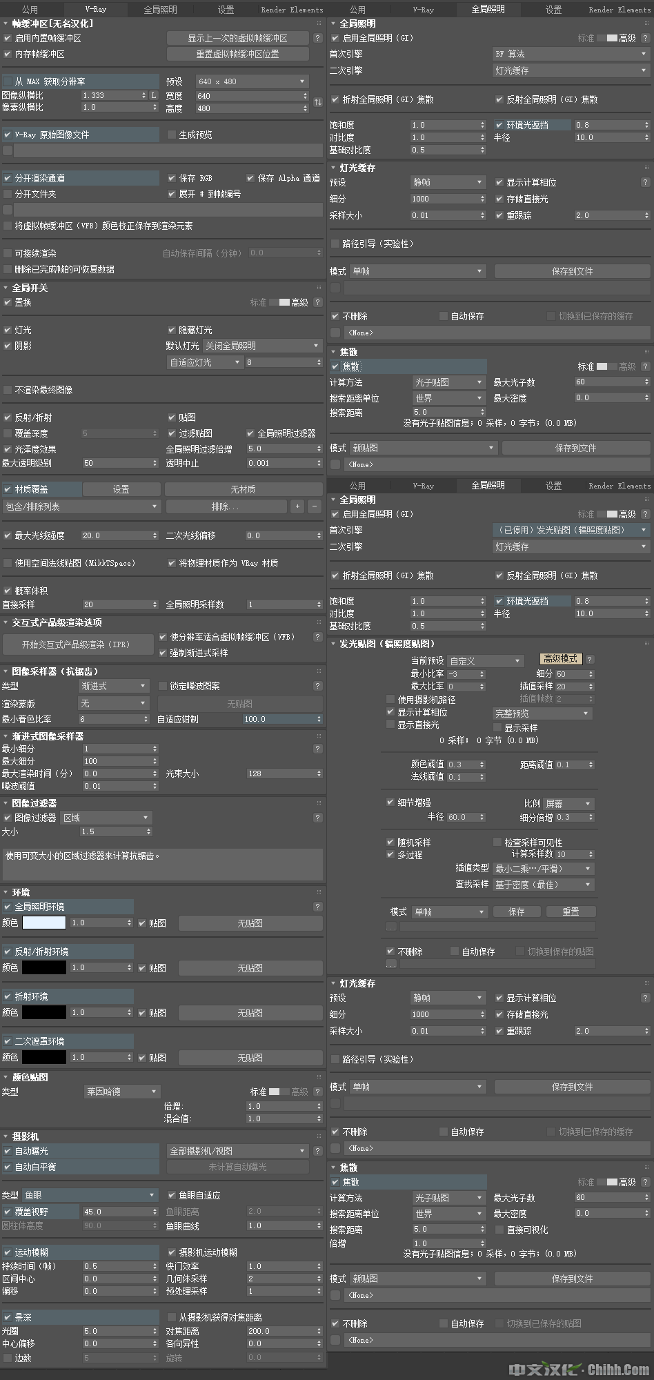Click the width/height swap arrows icon

point(318,102)
